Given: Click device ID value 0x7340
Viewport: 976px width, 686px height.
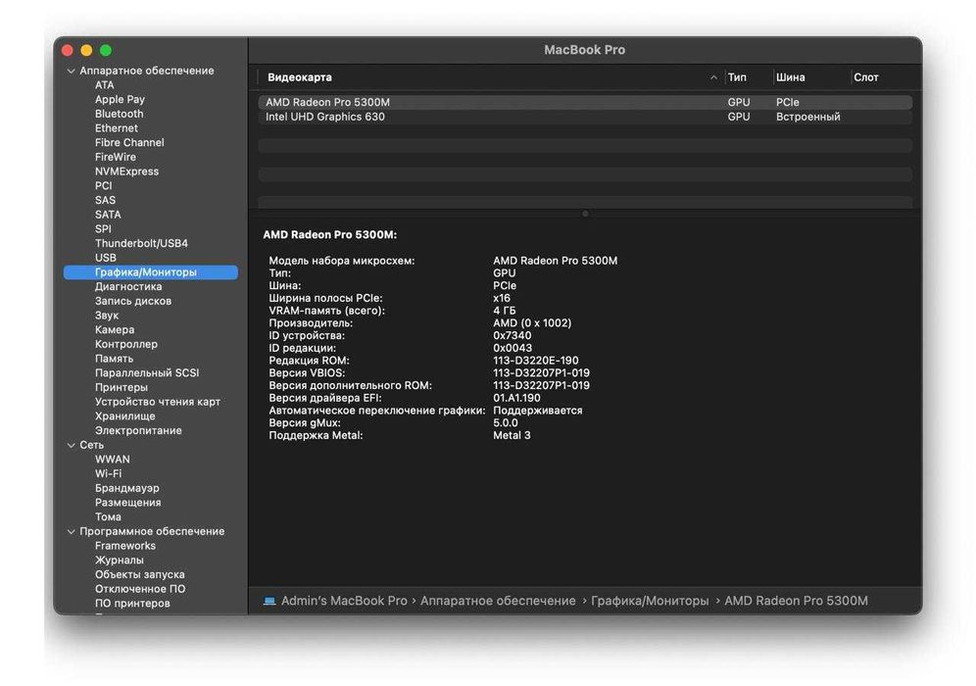Looking at the screenshot, I should point(512,335).
